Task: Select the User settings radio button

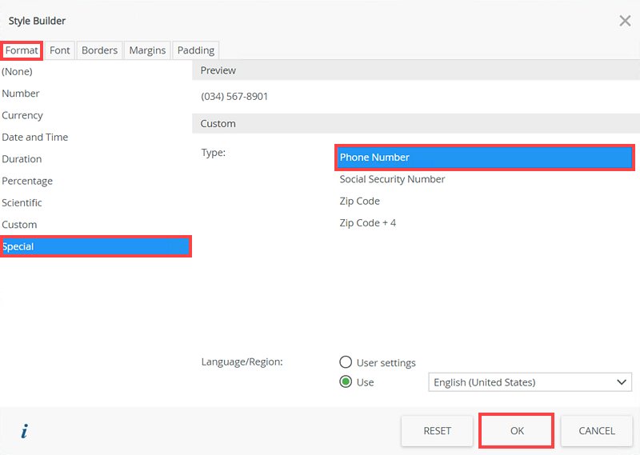Action: pos(346,362)
